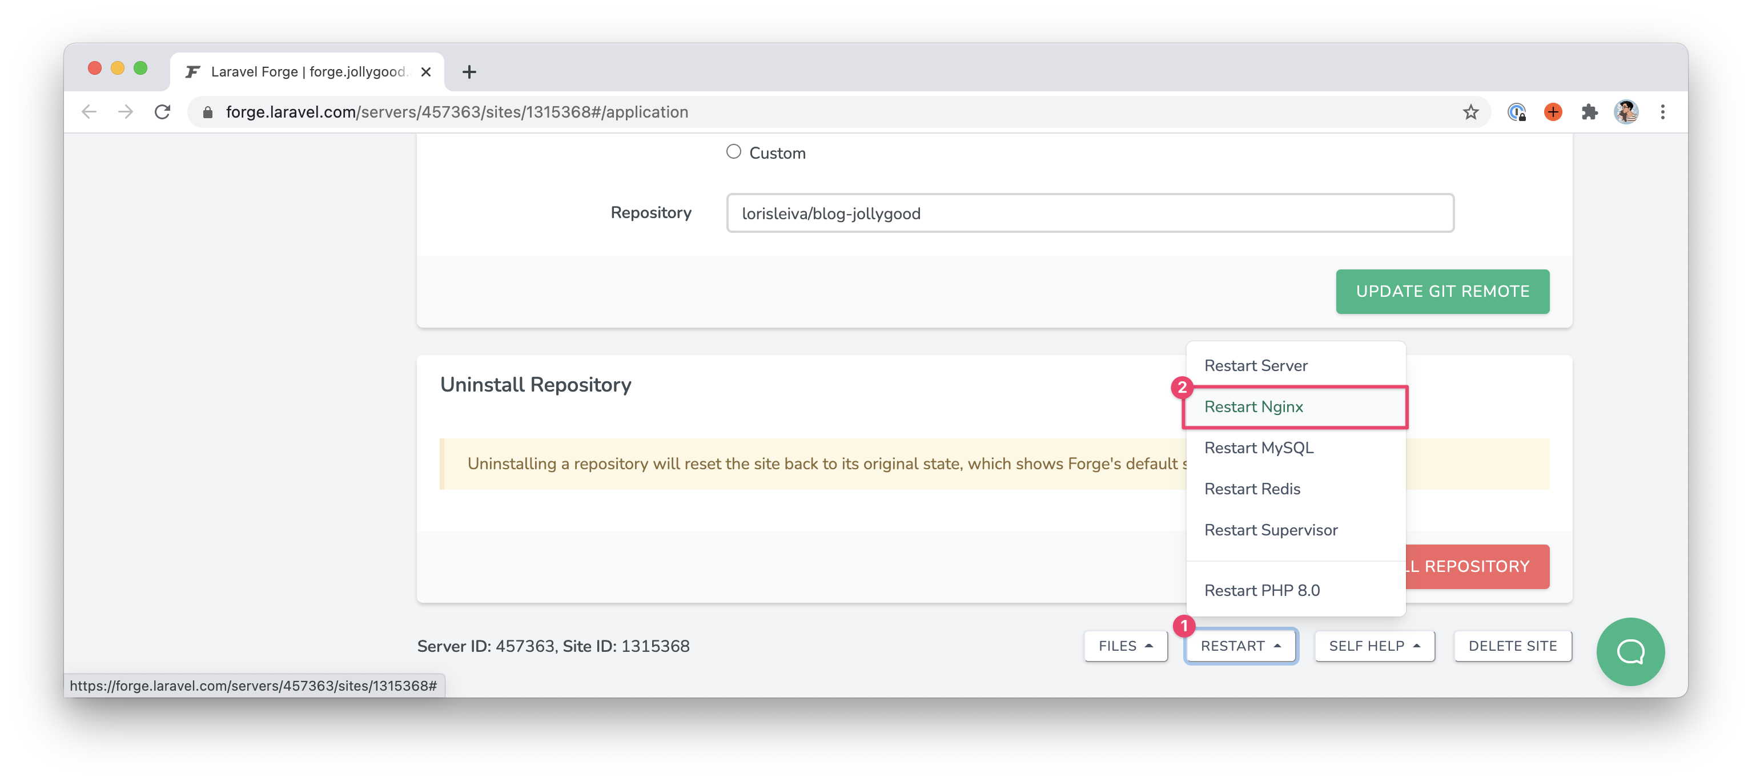Viewport: 1752px width, 782px height.
Task: Click the Restart MySQL option
Action: [1259, 447]
